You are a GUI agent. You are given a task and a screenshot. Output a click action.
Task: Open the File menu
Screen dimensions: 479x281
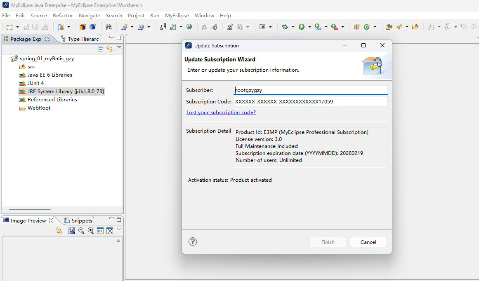pyautogui.click(x=6, y=16)
